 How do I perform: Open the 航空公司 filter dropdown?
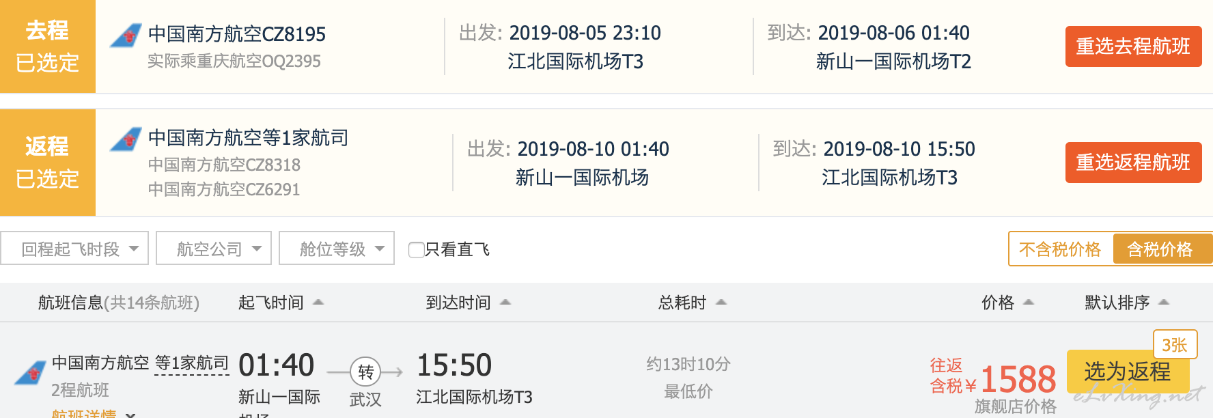click(214, 249)
